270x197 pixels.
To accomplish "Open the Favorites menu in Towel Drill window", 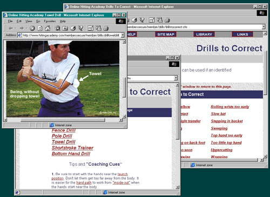I will click(50, 21).
